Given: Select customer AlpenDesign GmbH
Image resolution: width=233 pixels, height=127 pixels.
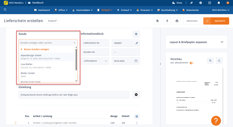Looking at the screenshot, I should pos(47,57).
